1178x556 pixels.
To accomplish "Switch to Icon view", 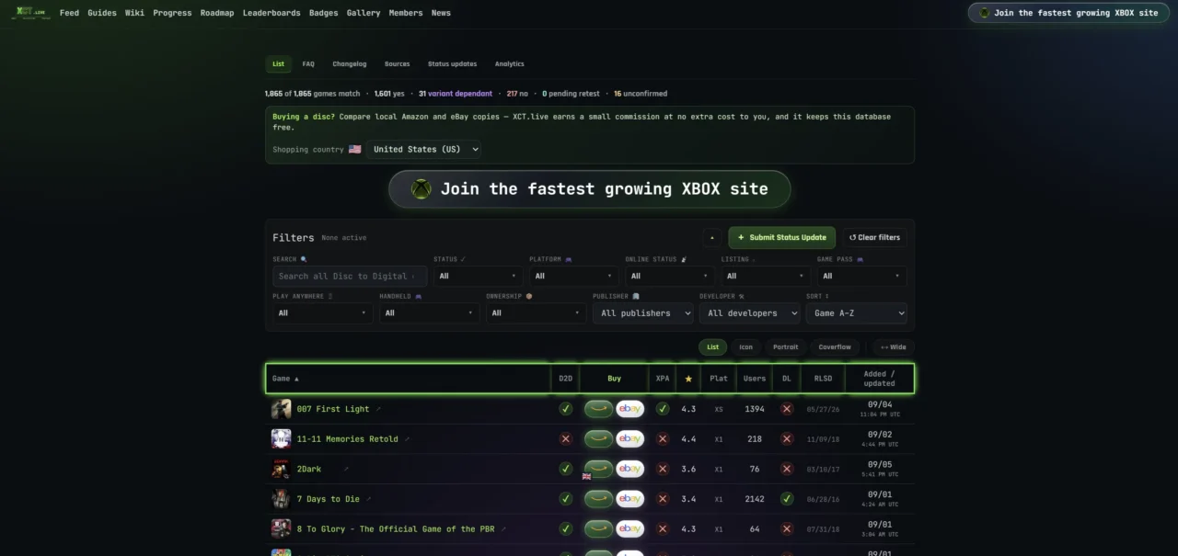I will click(x=745, y=347).
